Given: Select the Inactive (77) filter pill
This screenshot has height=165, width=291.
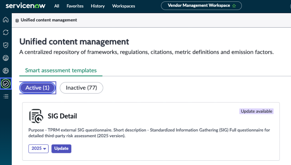Looking at the screenshot, I should pos(82,88).
